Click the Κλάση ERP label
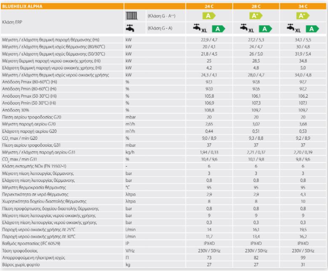Image resolution: width=328 pixels, height=271 pixels. coord(12,22)
